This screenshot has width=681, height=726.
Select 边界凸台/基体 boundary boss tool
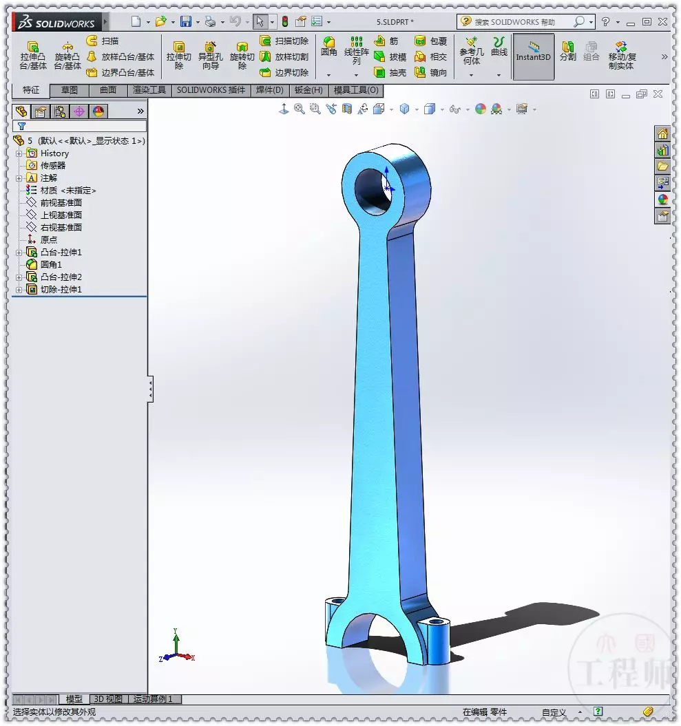(x=121, y=72)
